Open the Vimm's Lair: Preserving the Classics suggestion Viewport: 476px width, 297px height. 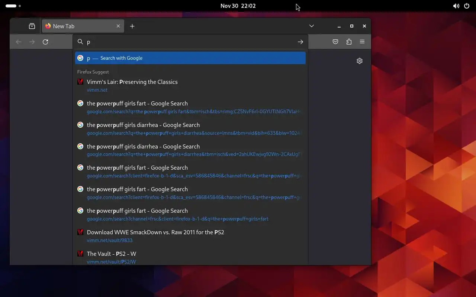tap(190, 86)
